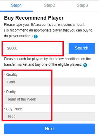Click the 'Buy Recommend Player' heading
The width and height of the screenshot is (99, 136).
click(34, 18)
